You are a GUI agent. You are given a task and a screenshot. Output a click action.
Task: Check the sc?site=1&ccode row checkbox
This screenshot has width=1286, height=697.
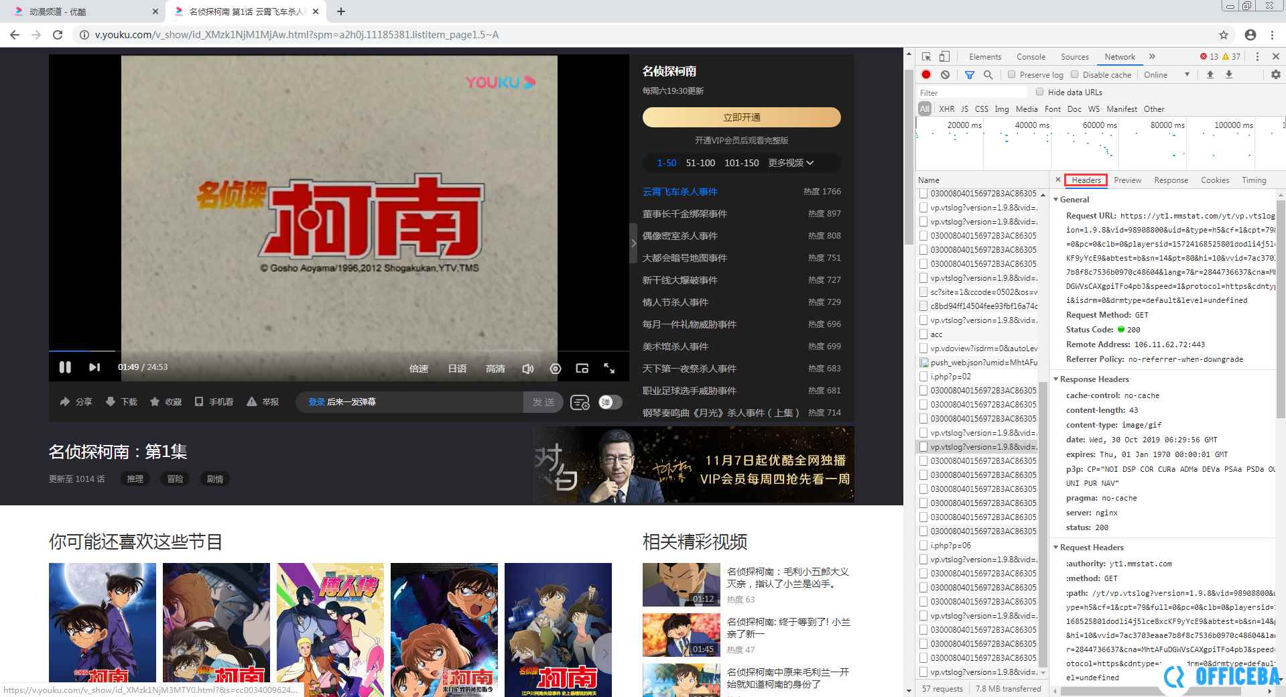click(923, 292)
